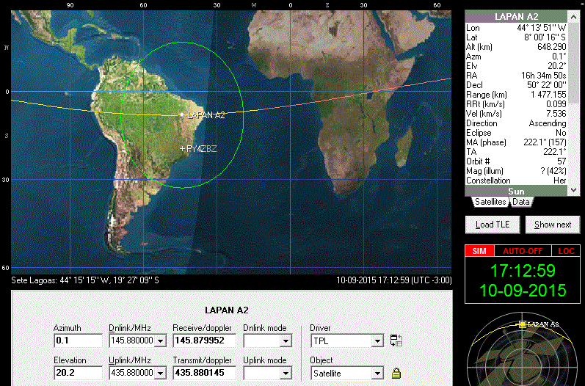Open the Object Satellite dropdown
The image size is (585, 386).
tap(377, 373)
